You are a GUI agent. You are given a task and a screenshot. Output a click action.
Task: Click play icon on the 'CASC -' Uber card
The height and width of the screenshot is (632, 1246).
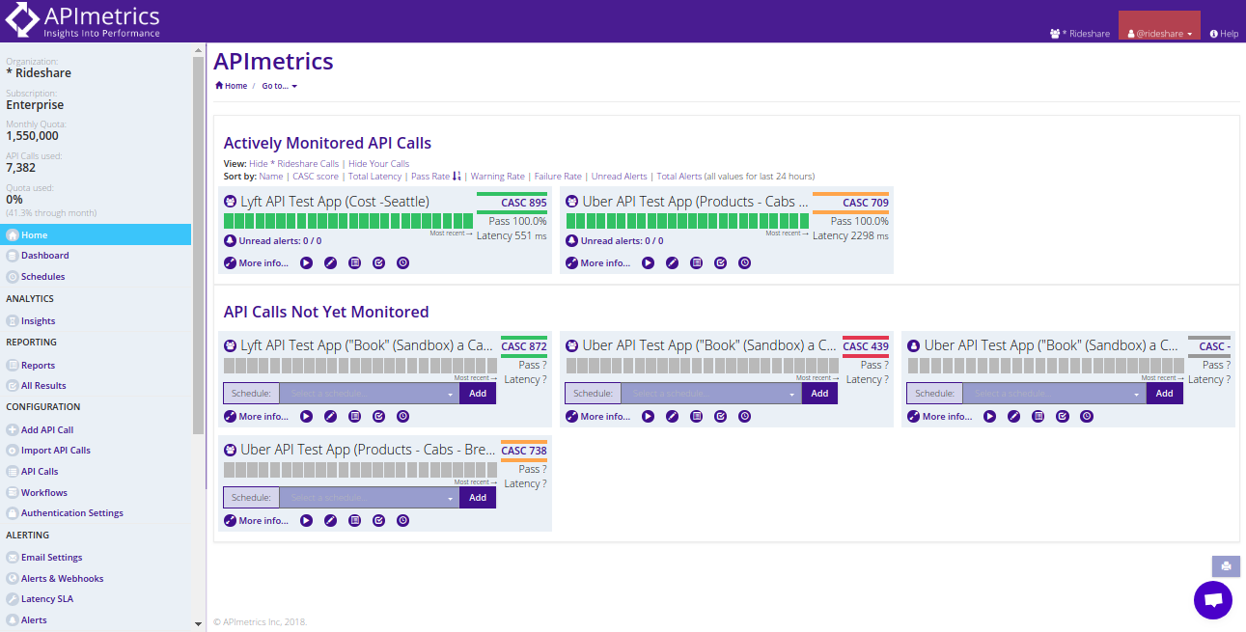pos(989,417)
